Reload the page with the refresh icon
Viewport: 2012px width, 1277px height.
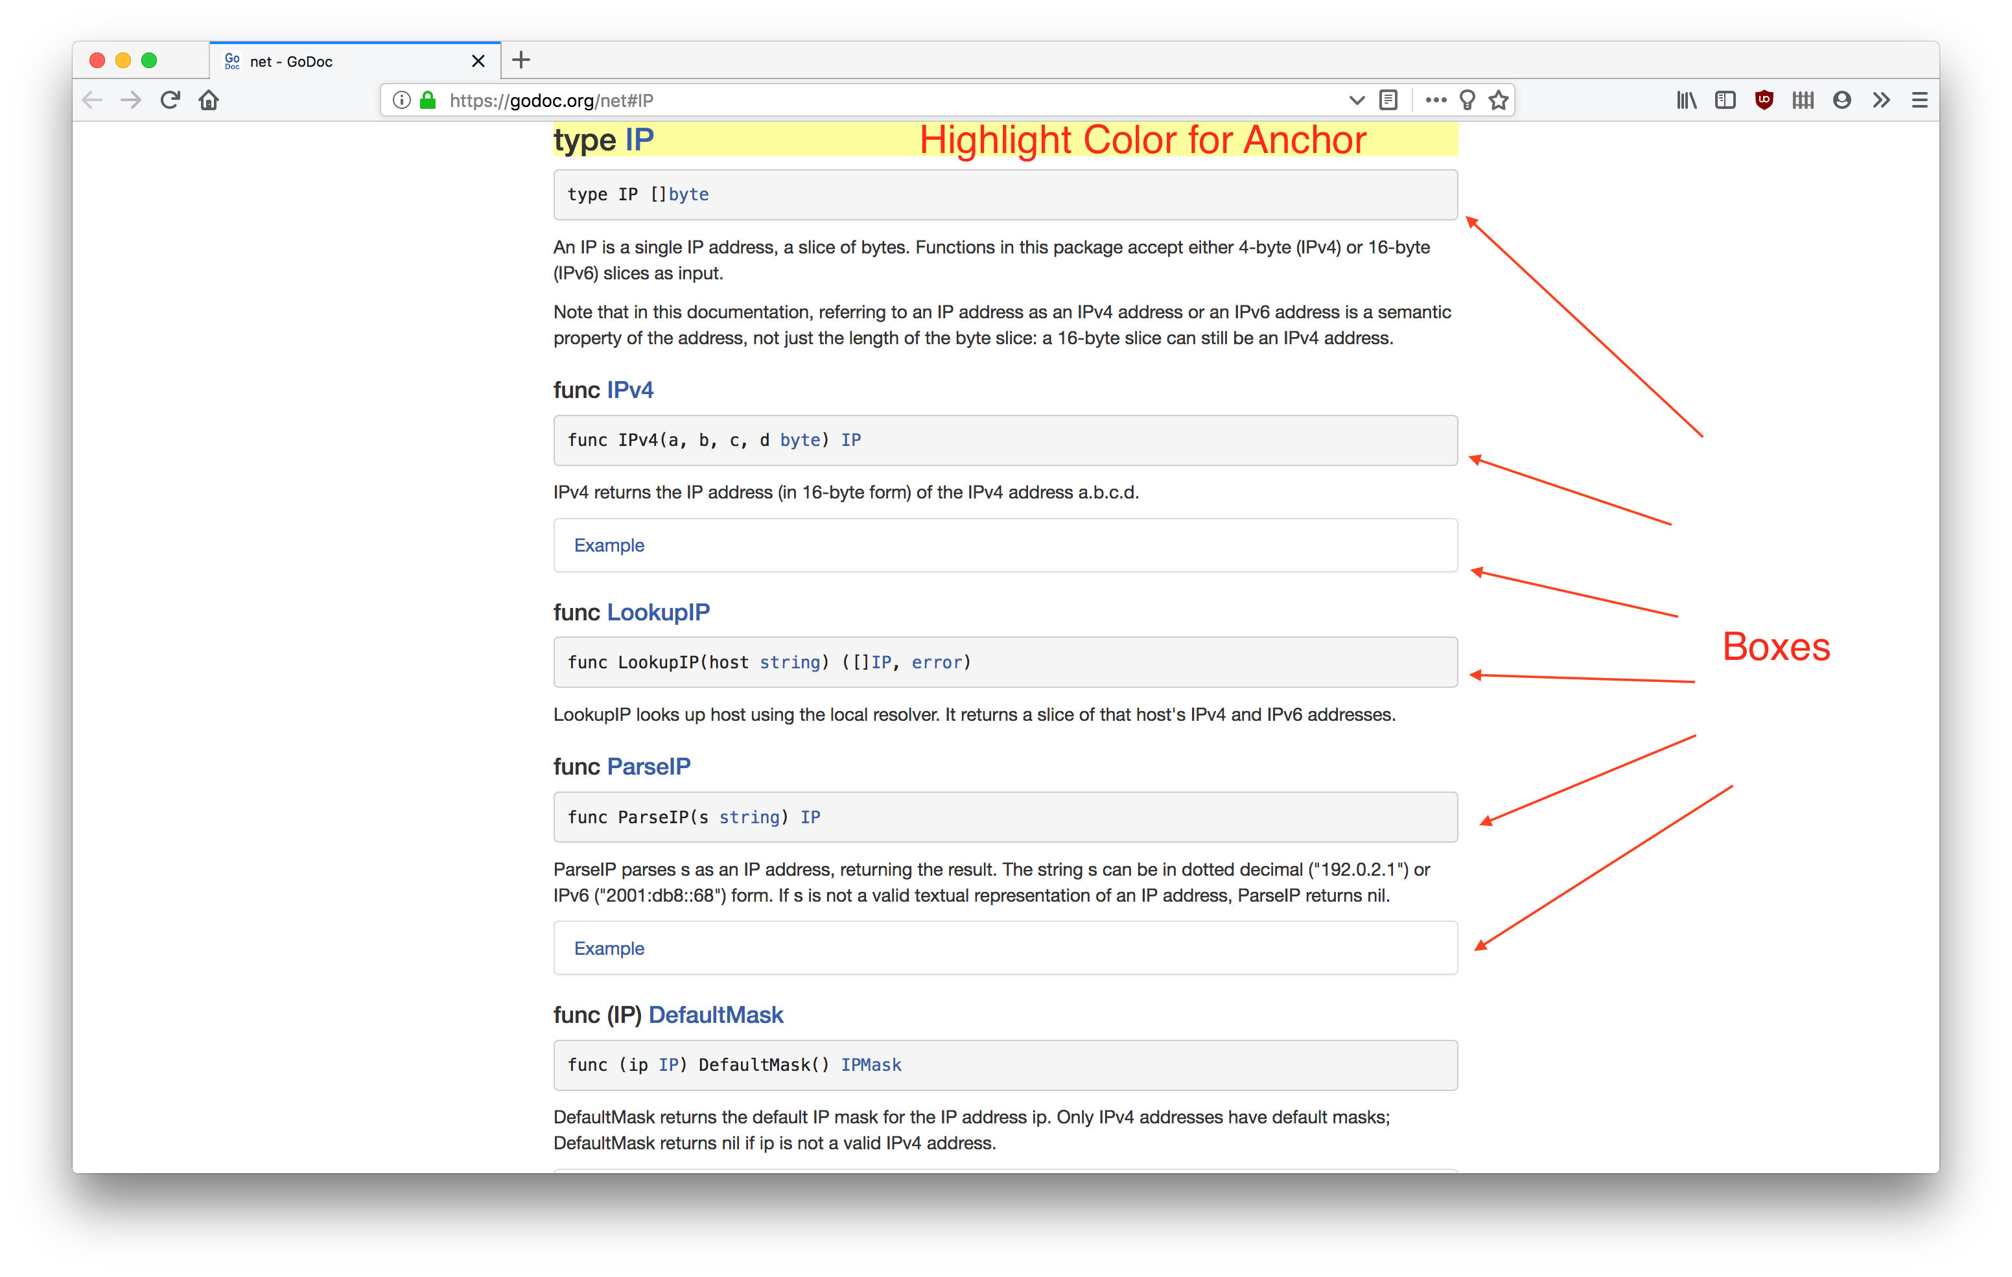(x=170, y=100)
